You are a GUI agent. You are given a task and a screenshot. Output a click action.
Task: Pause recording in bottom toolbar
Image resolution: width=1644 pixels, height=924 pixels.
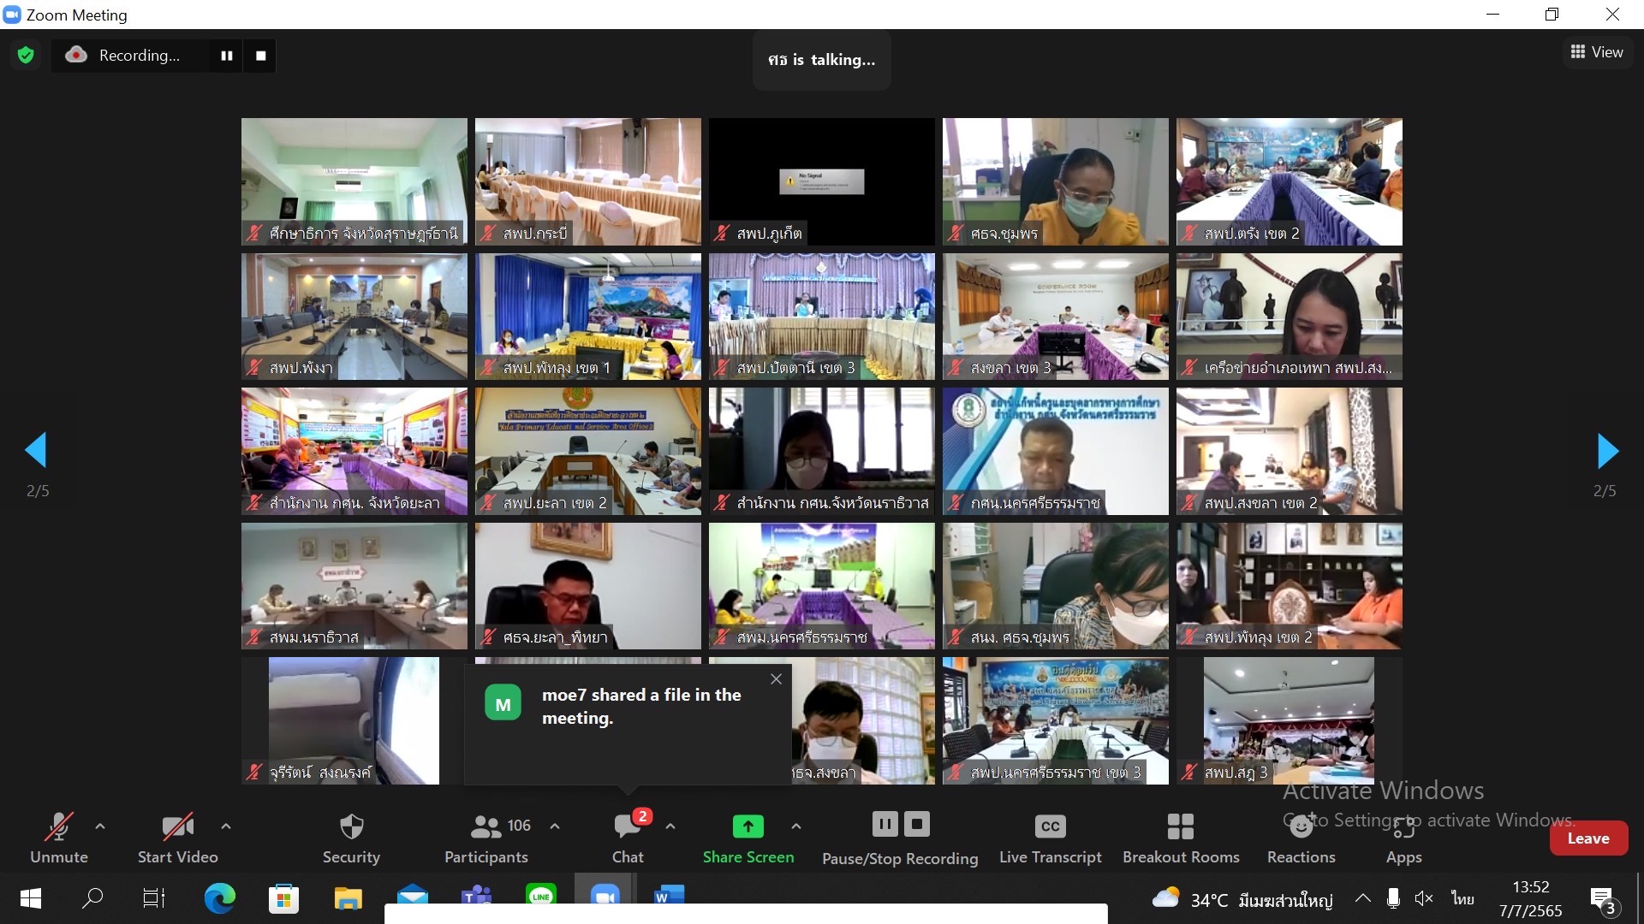885,824
